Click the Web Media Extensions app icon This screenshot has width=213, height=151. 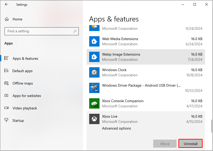coord(94,41)
